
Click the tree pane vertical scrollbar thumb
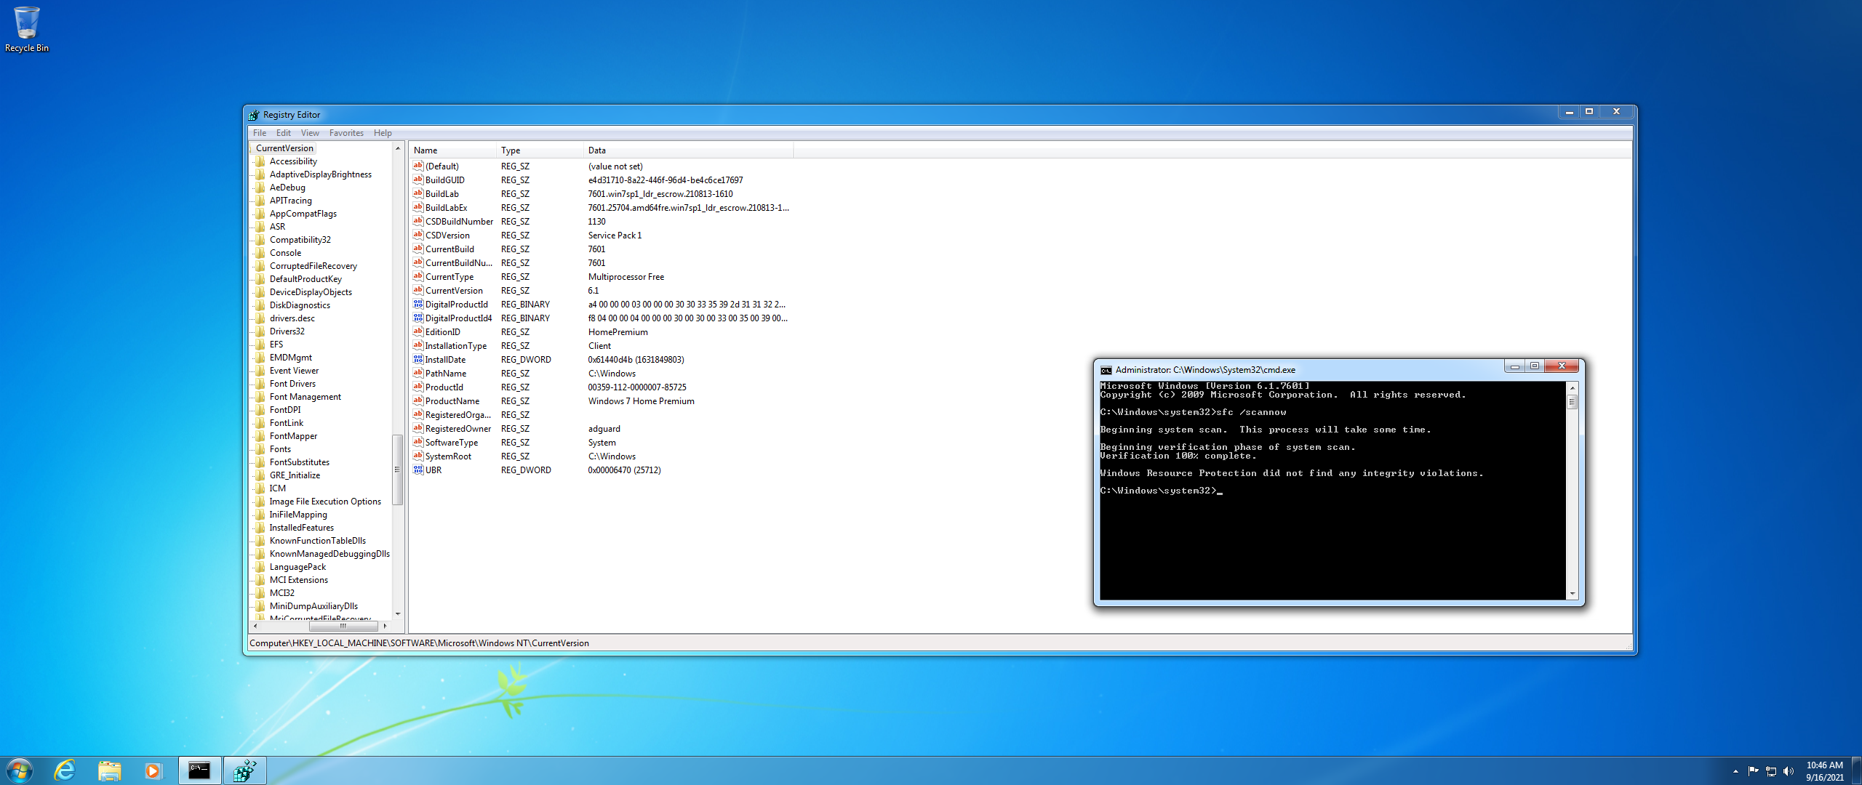(398, 470)
